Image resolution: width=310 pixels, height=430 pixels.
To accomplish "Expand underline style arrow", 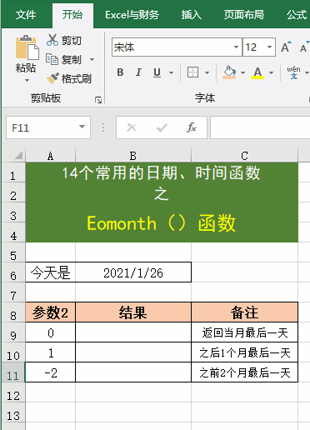I will click(x=171, y=72).
